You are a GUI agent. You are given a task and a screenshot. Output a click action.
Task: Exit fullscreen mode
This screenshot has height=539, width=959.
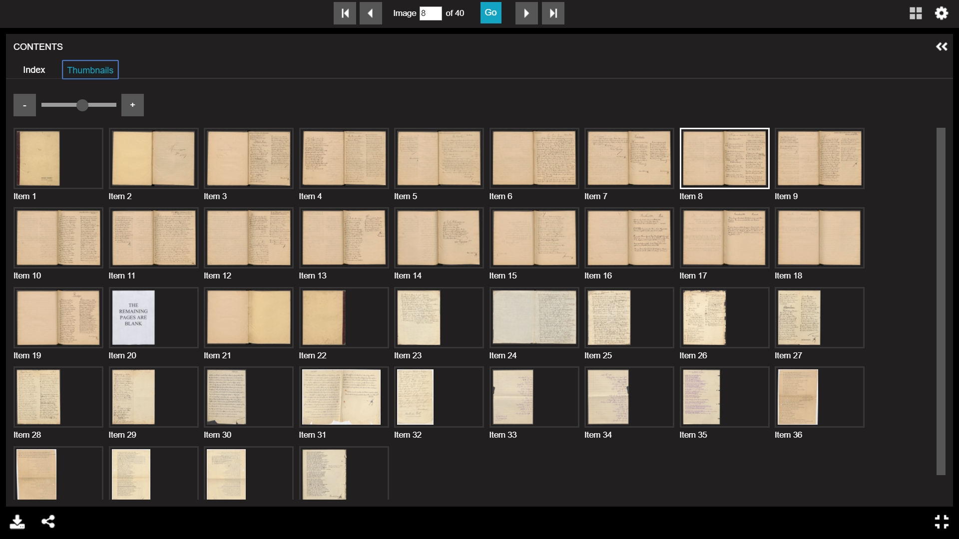coord(942,522)
